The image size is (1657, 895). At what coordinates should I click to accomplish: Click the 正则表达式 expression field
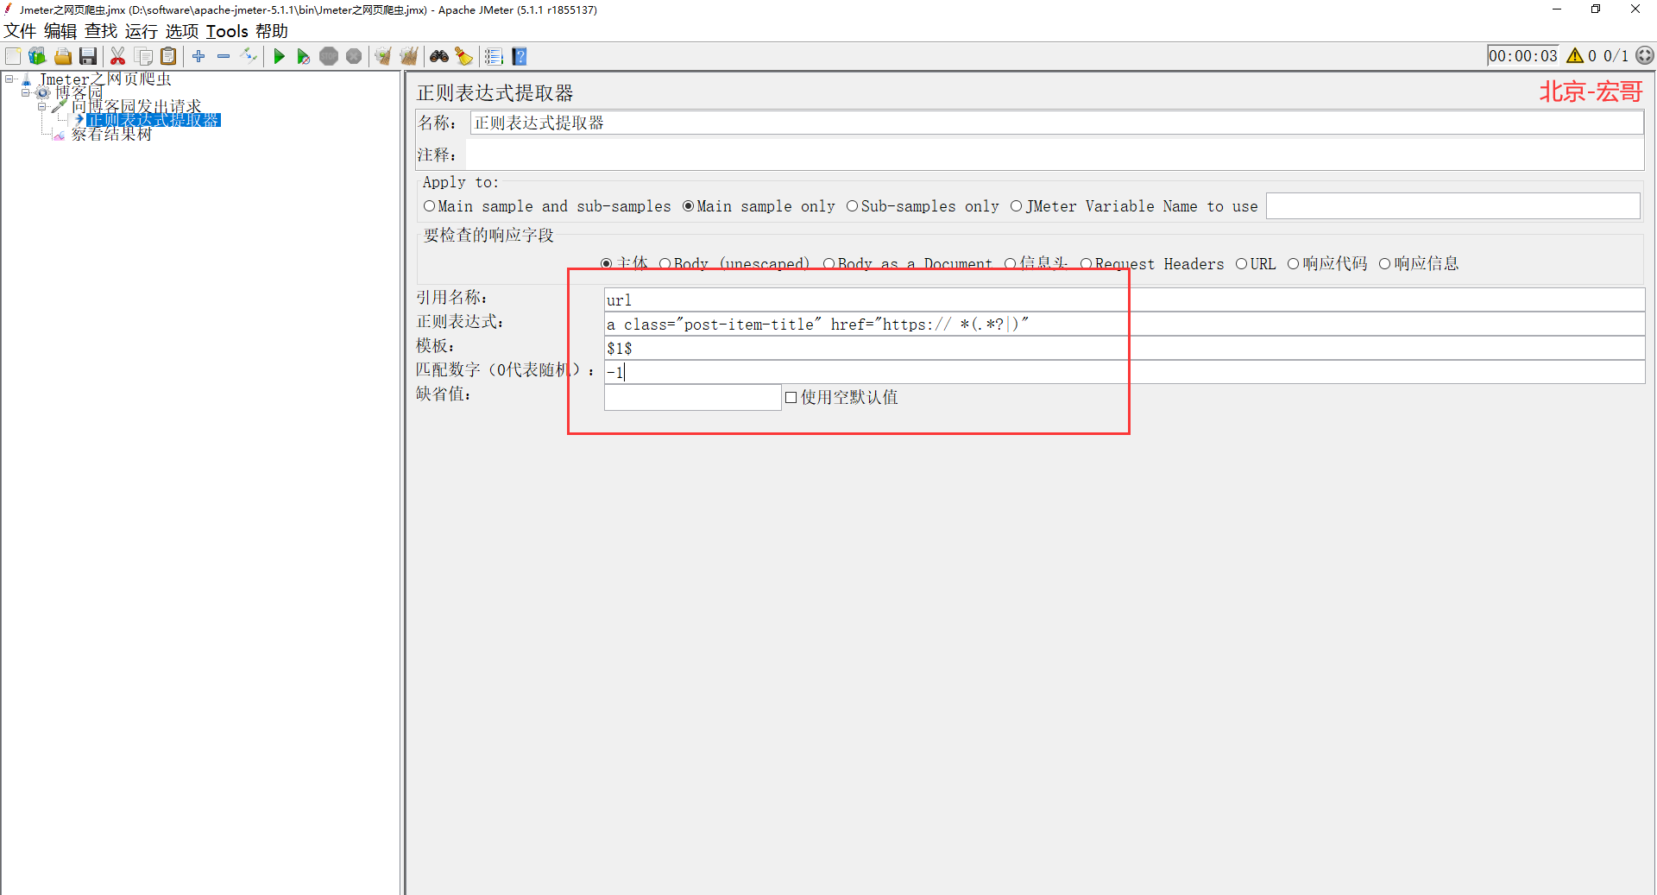pos(1125,325)
